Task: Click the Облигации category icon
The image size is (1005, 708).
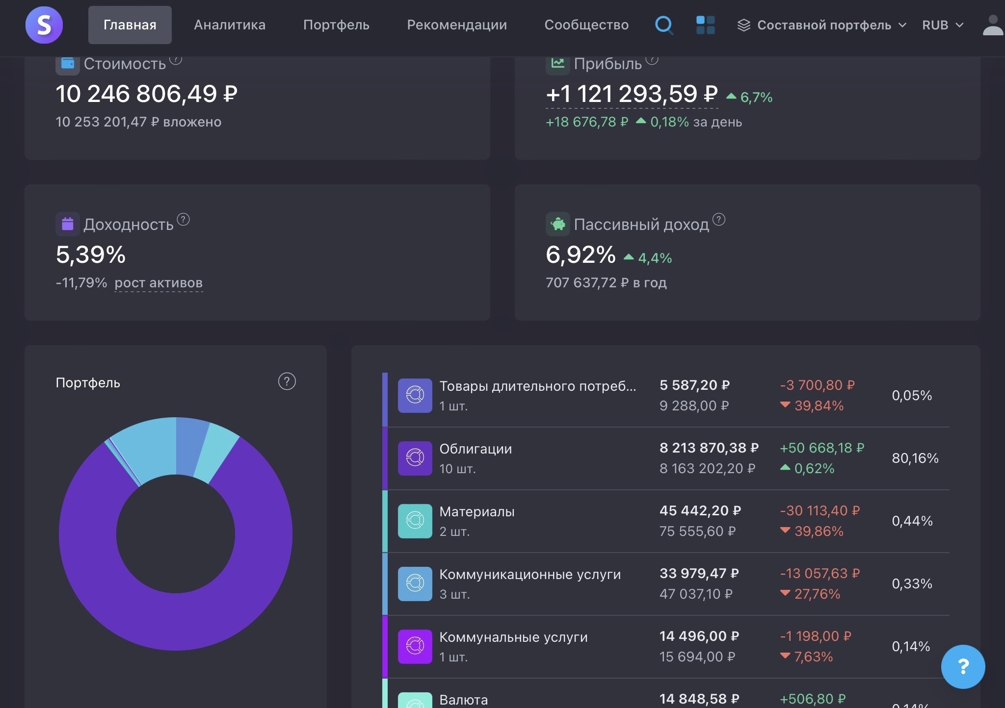Action: 415,458
